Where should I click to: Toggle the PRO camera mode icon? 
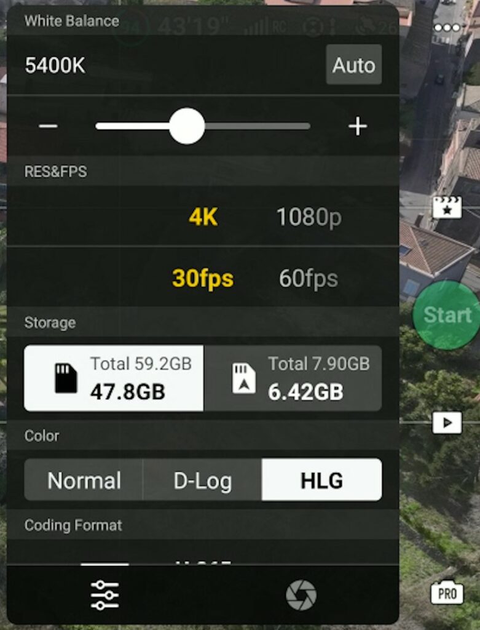tap(447, 592)
